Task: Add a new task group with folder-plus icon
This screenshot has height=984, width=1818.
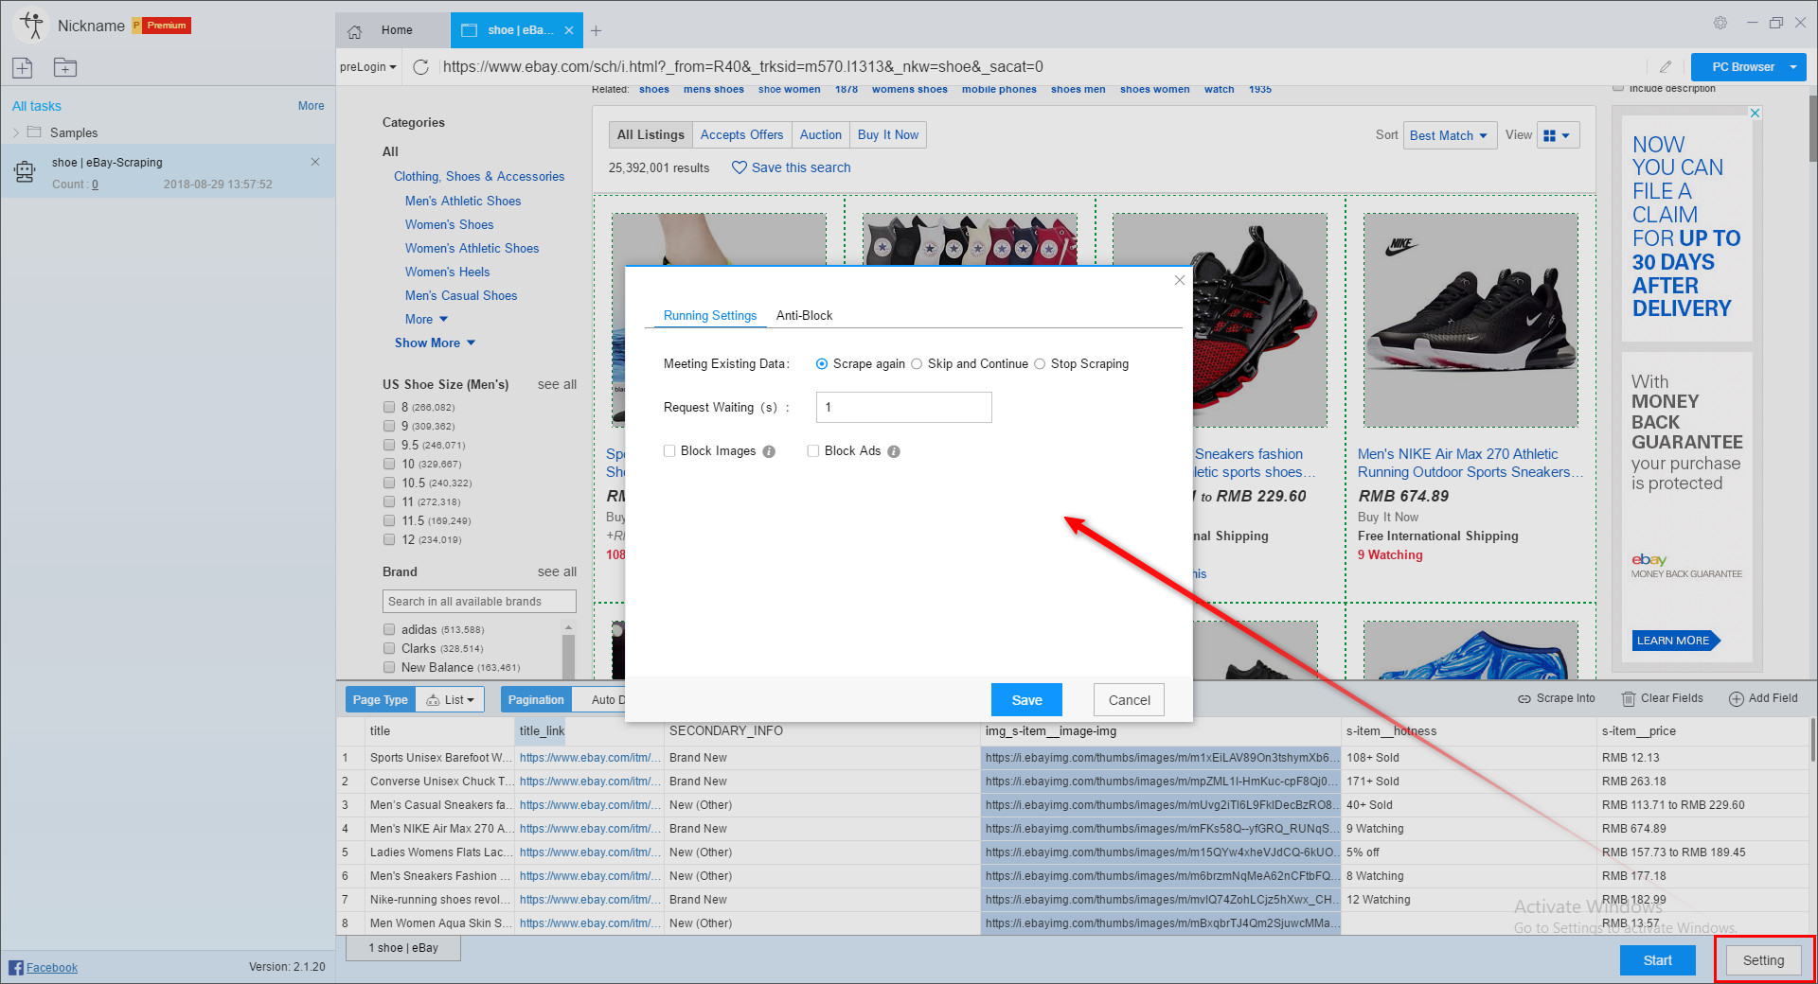Action: [x=64, y=67]
